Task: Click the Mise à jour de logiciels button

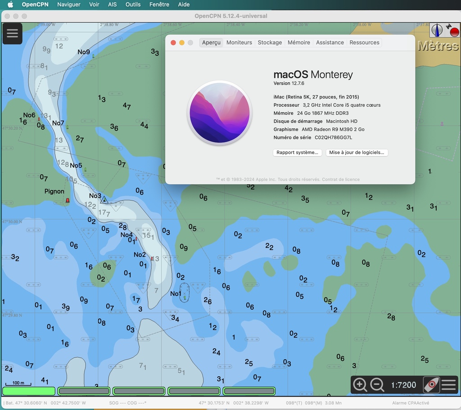Action: click(x=357, y=153)
